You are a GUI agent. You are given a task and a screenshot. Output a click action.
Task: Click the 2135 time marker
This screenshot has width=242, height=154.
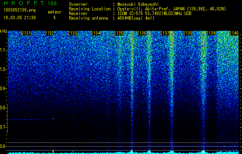click(118, 33)
